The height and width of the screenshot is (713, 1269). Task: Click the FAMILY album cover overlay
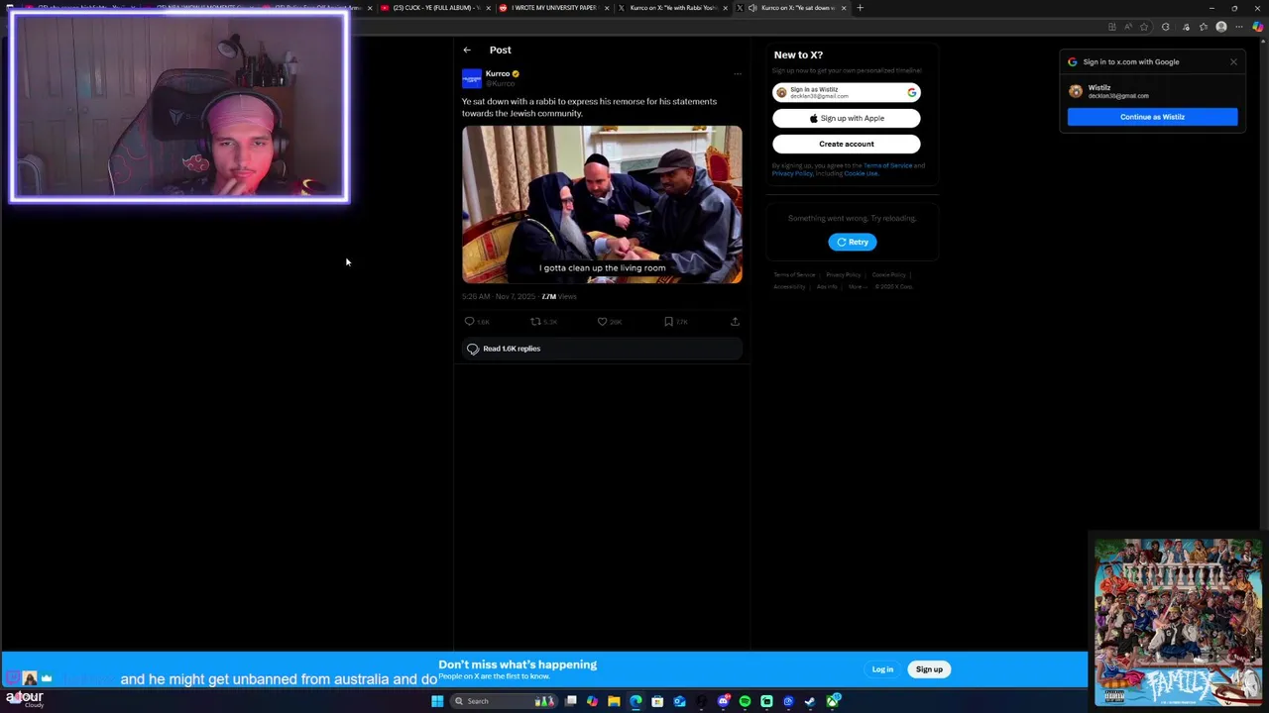1178,622
